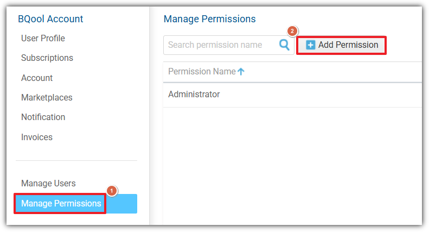Click the search magnifier icon
This screenshot has height=232, width=429.
coord(284,45)
